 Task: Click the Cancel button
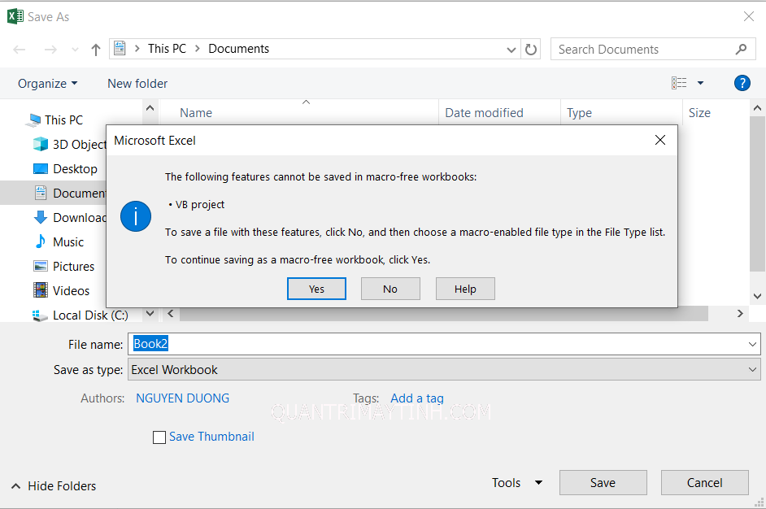click(704, 483)
